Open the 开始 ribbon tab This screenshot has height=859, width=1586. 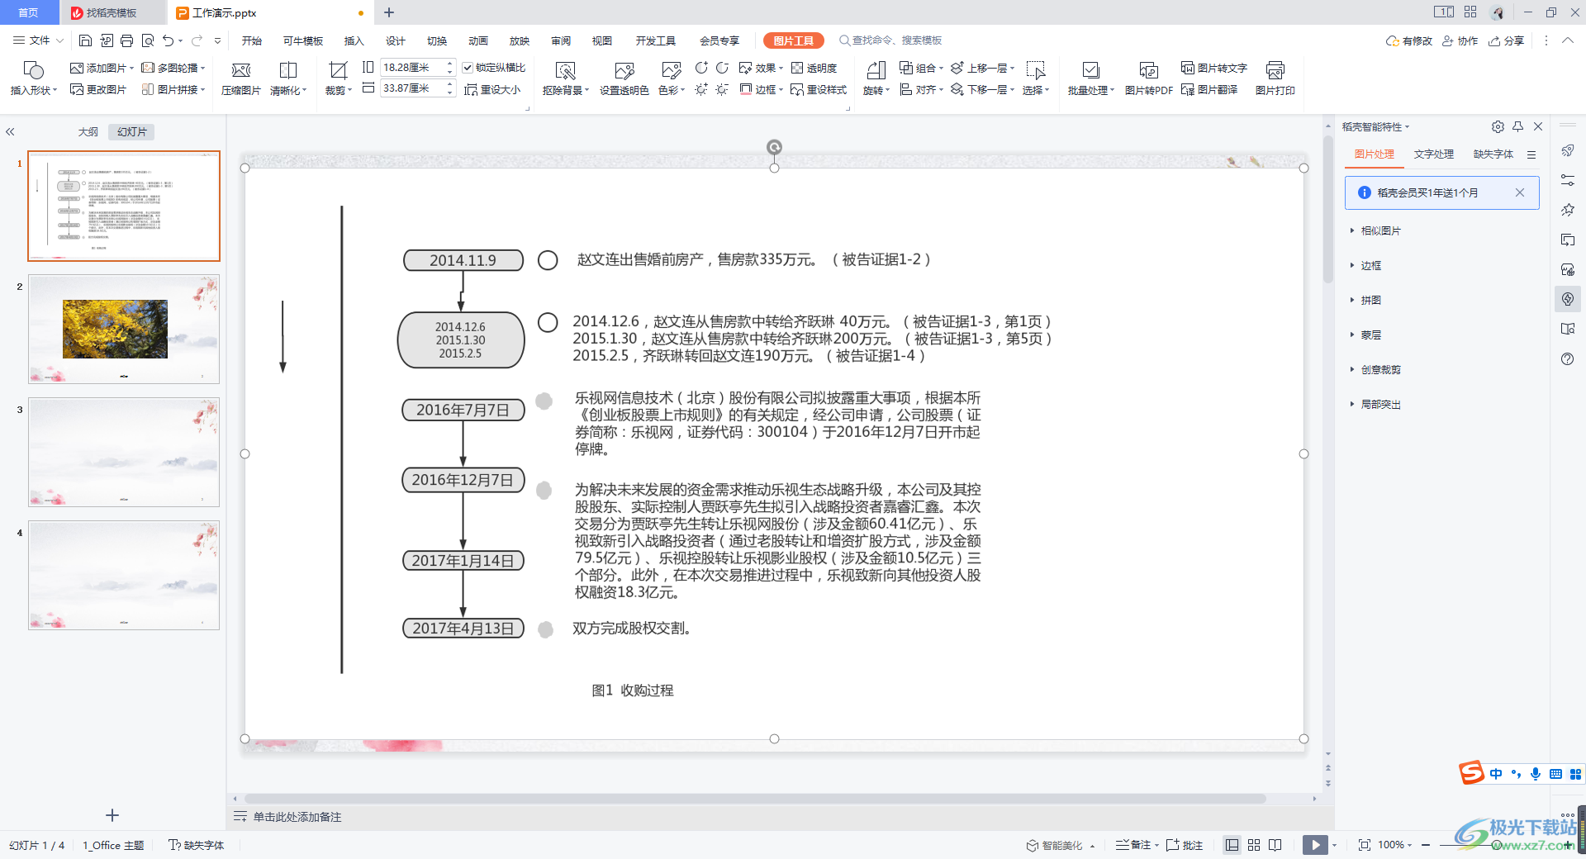[x=252, y=40]
